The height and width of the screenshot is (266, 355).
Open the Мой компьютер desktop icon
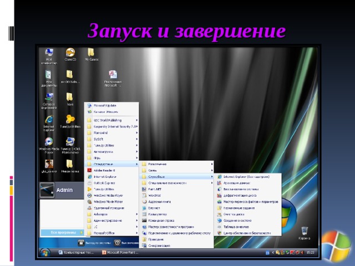click(x=49, y=53)
